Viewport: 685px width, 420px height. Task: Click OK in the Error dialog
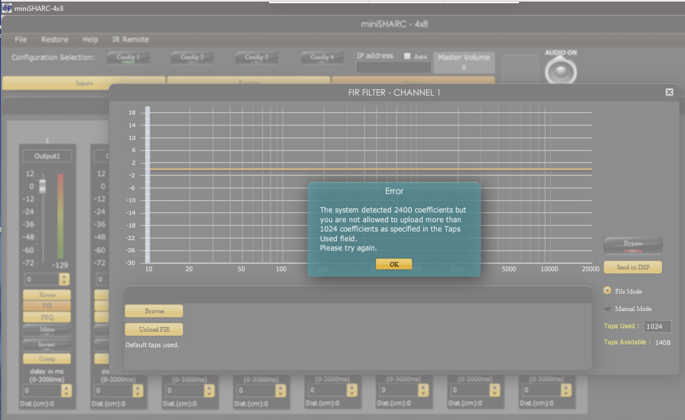(394, 264)
